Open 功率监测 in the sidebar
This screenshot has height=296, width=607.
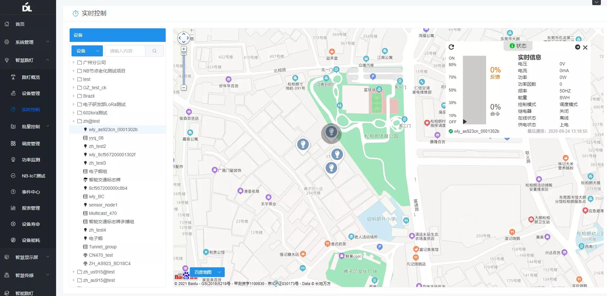tap(31, 160)
